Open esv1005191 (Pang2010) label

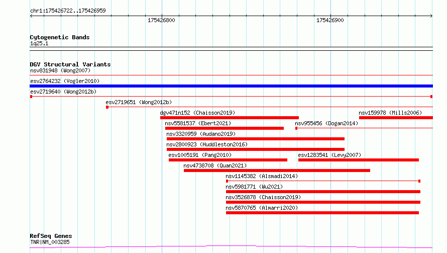200,155
